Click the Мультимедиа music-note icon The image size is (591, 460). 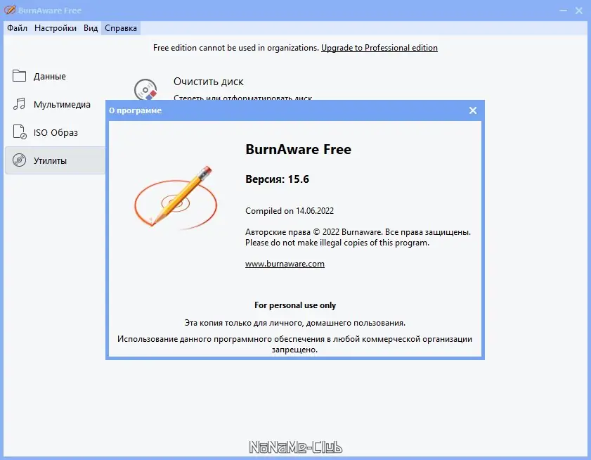(x=21, y=104)
